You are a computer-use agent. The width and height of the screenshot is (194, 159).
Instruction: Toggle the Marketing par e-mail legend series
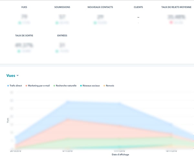(38, 86)
